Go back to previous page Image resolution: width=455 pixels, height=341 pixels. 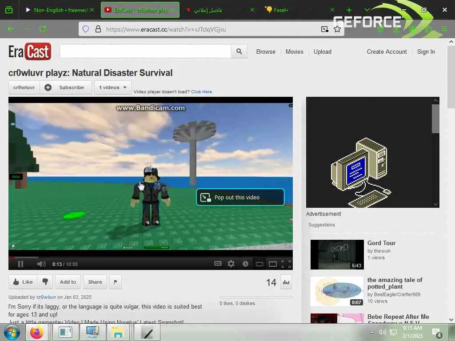click(11, 29)
